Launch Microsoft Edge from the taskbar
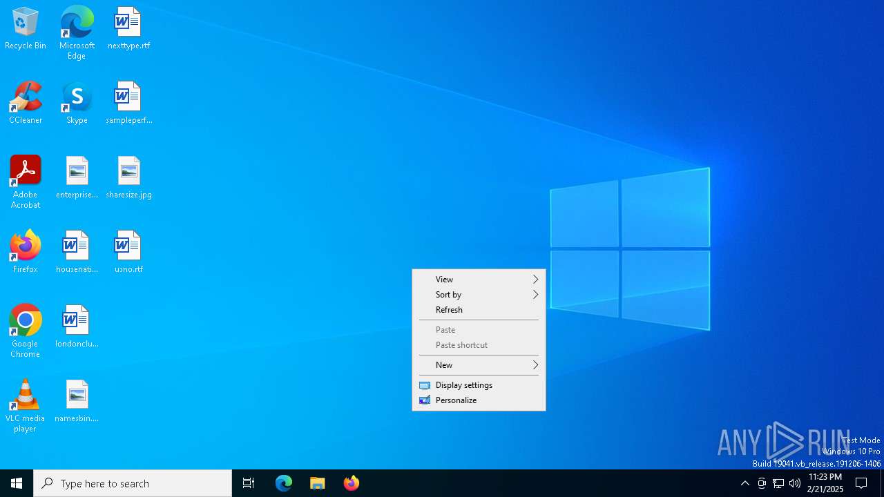This screenshot has height=497, width=884. [284, 483]
